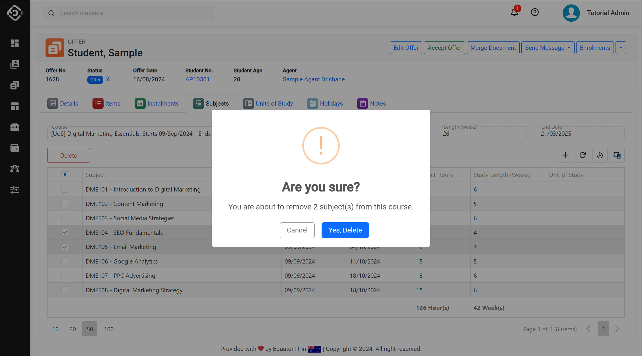
Task: Click the dashboard icon in sidebar
Action: click(x=15, y=43)
